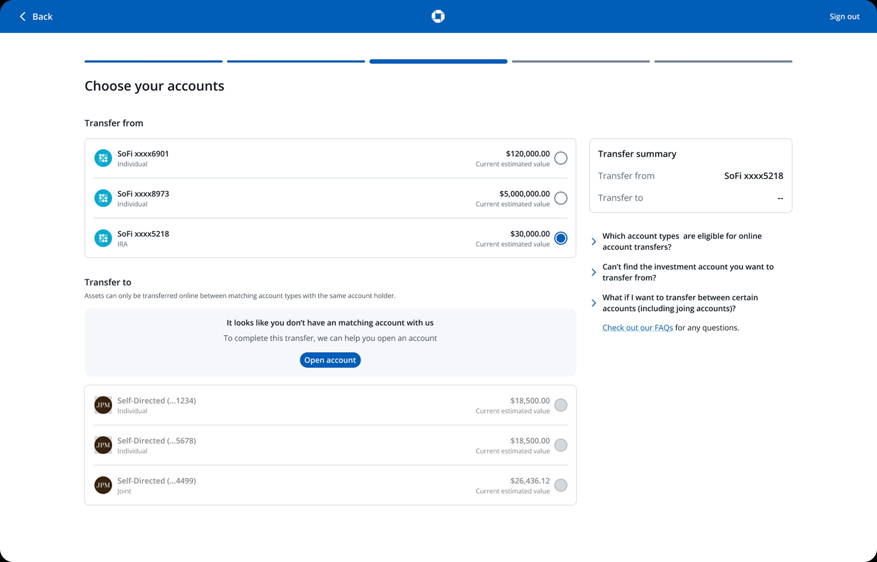The image size is (877, 562).
Task: Click the Chase logo in header
Action: coord(438,17)
